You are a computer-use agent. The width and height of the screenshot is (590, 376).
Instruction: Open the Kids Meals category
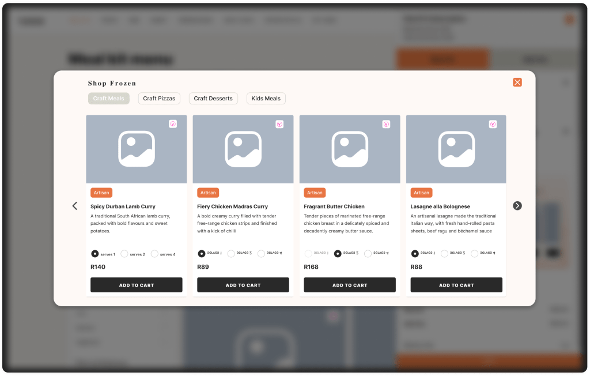[x=266, y=99]
